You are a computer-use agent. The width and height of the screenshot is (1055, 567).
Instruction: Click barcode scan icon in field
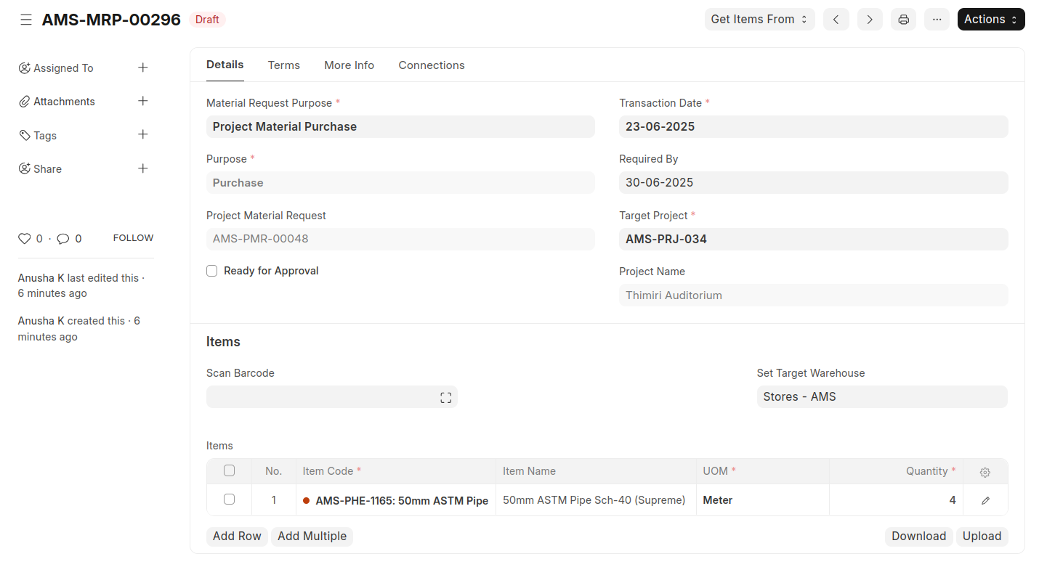pos(445,397)
